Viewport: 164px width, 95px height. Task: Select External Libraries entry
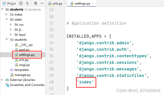point(23,80)
